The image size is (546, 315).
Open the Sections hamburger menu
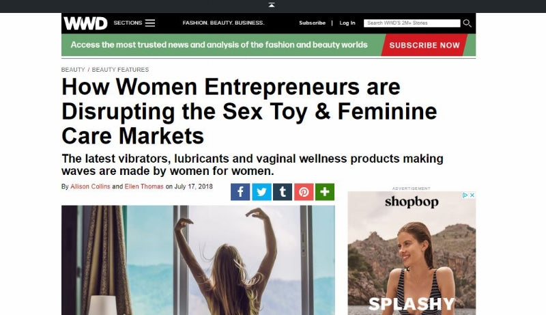150,23
